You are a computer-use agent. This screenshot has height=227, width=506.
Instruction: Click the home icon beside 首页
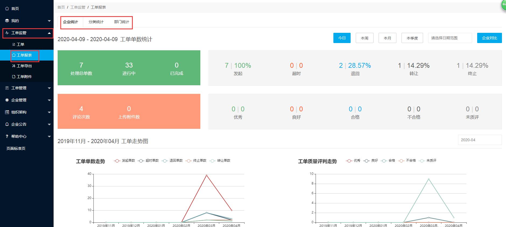[x=7, y=9]
